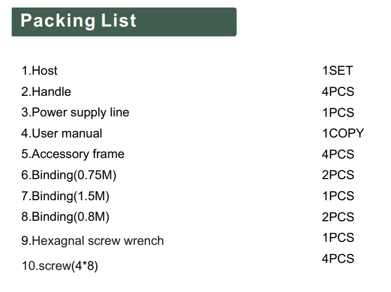Select the 2PCS quantity for Binding(0.8M)
This screenshot has height=292, width=391.
pos(338,217)
